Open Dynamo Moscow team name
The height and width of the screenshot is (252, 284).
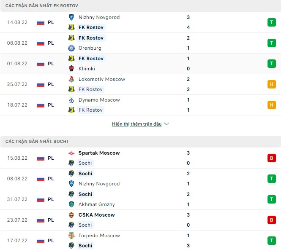pos(99,100)
